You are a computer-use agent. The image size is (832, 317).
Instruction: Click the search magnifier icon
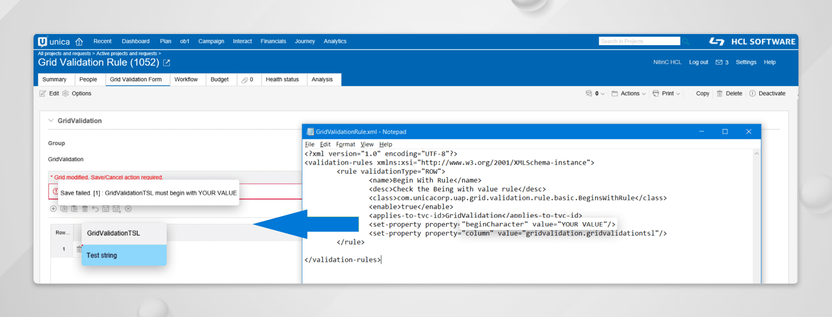[x=686, y=42]
